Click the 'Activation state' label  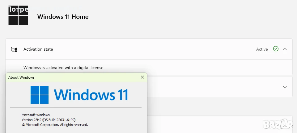[x=38, y=49]
